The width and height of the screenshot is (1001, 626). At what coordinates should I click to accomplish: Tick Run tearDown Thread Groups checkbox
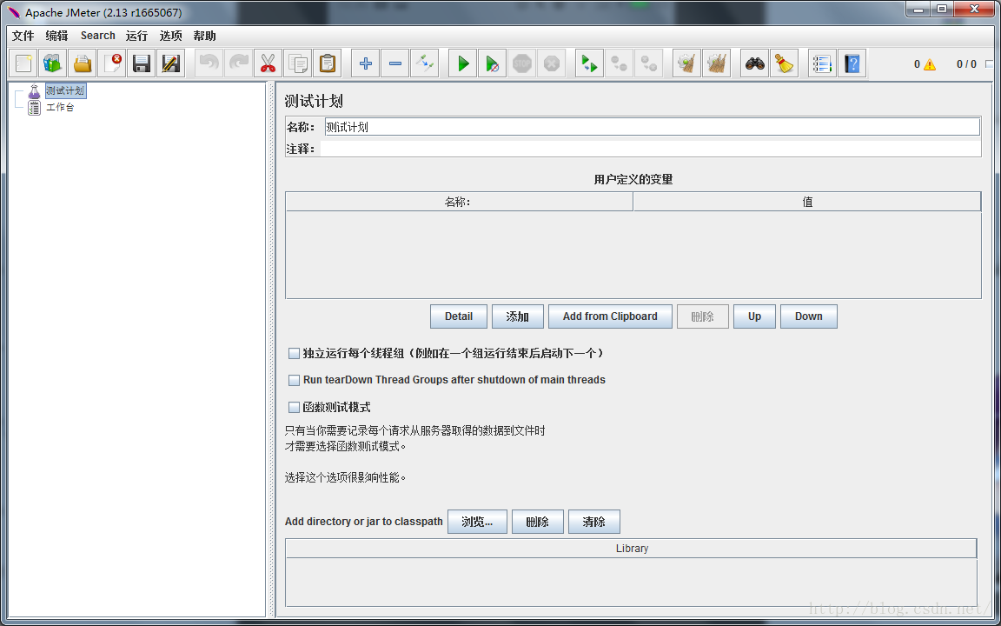coord(294,380)
